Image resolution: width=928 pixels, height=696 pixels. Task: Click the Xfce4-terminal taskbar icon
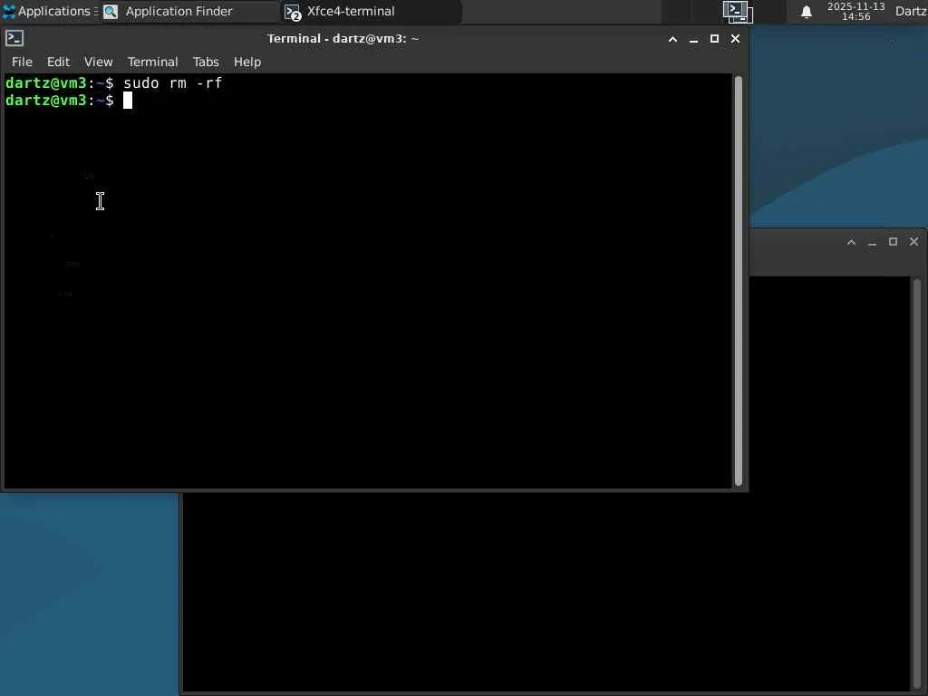[x=293, y=12]
